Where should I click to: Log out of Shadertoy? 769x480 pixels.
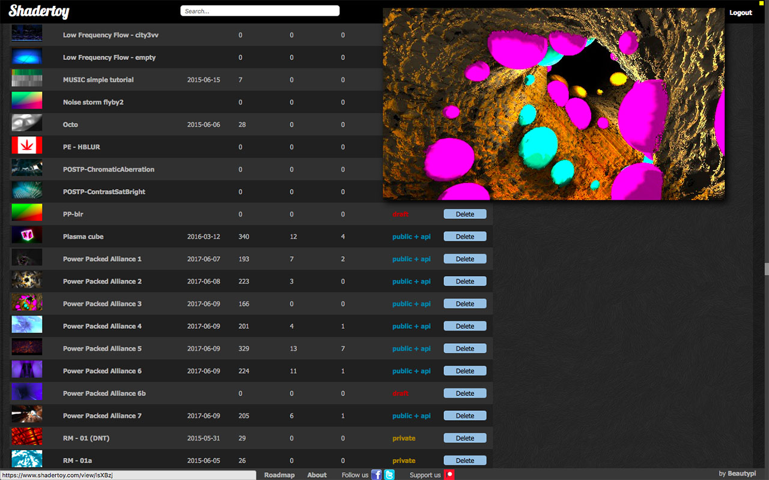(x=740, y=12)
